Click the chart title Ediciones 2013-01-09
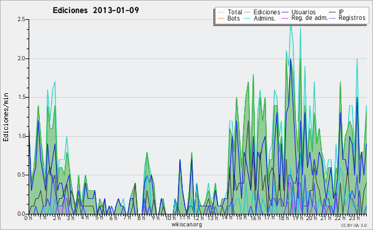This screenshot has height=230, width=373. click(96, 11)
